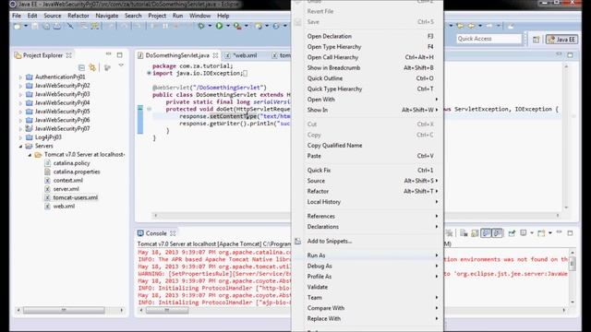Toggle Show Console on standard out change
Screen dimensions: 591x332
click(487, 233)
